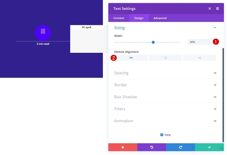Open the Advanced tab

tap(160, 18)
